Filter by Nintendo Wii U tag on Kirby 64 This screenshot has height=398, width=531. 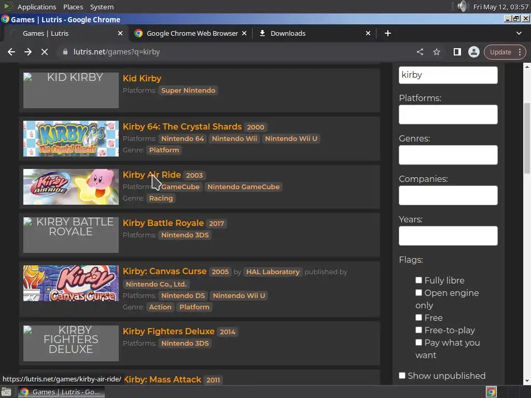(x=291, y=138)
